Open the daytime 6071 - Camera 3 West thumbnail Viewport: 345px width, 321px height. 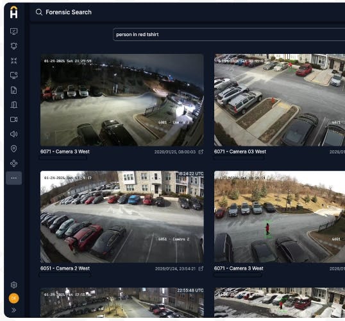coord(280,217)
